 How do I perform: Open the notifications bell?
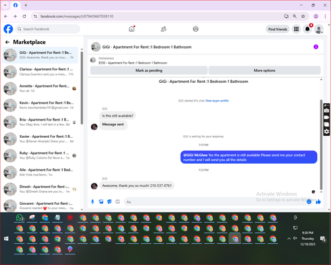pyautogui.click(x=307, y=29)
